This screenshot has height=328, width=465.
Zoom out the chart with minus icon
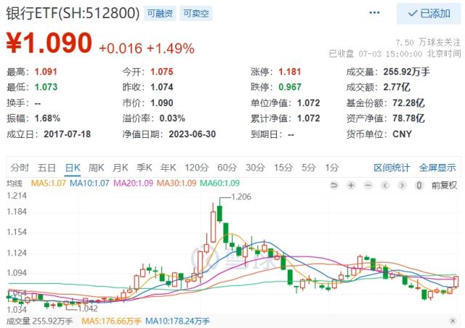pyautogui.click(x=368, y=186)
